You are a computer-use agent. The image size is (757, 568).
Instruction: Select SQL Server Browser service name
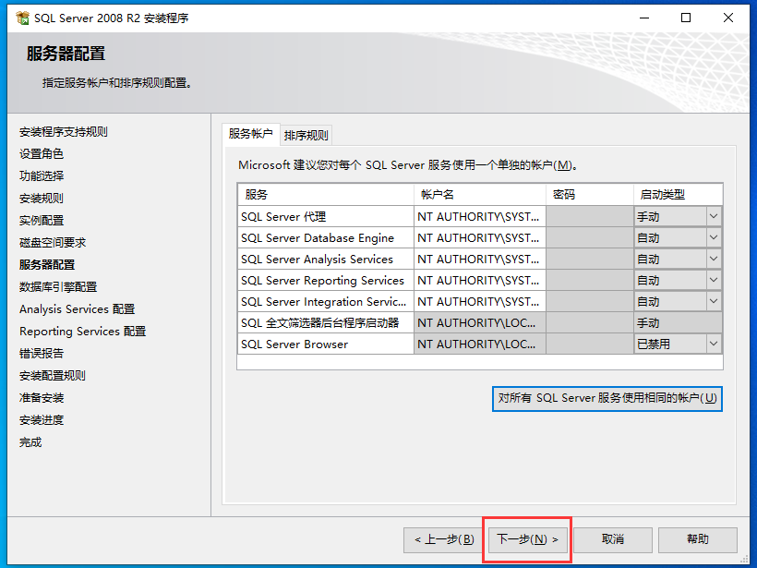[326, 344]
